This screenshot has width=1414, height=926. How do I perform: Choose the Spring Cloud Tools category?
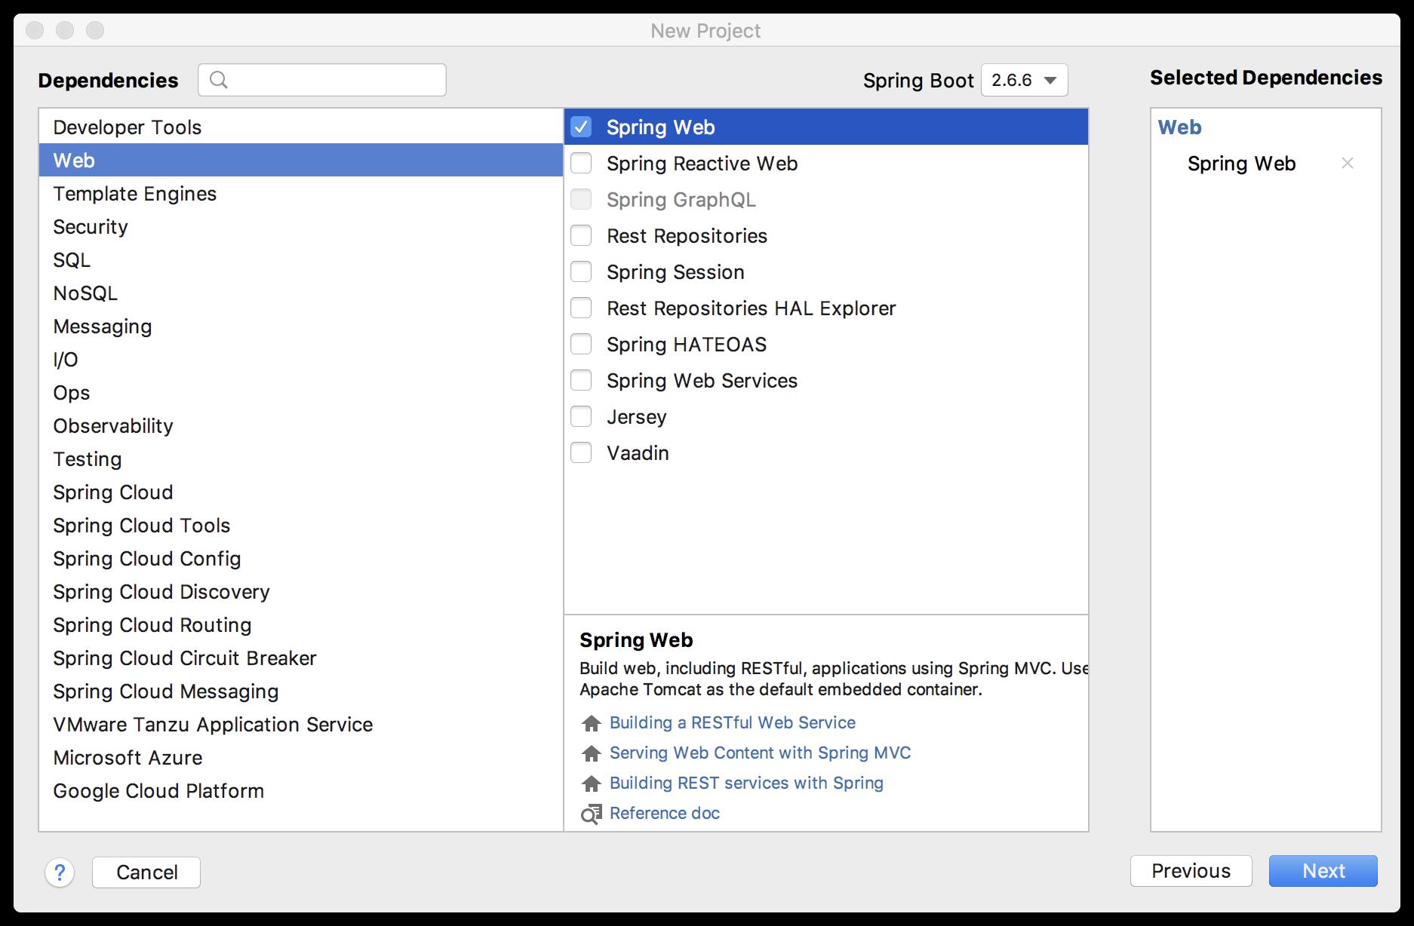301,526
